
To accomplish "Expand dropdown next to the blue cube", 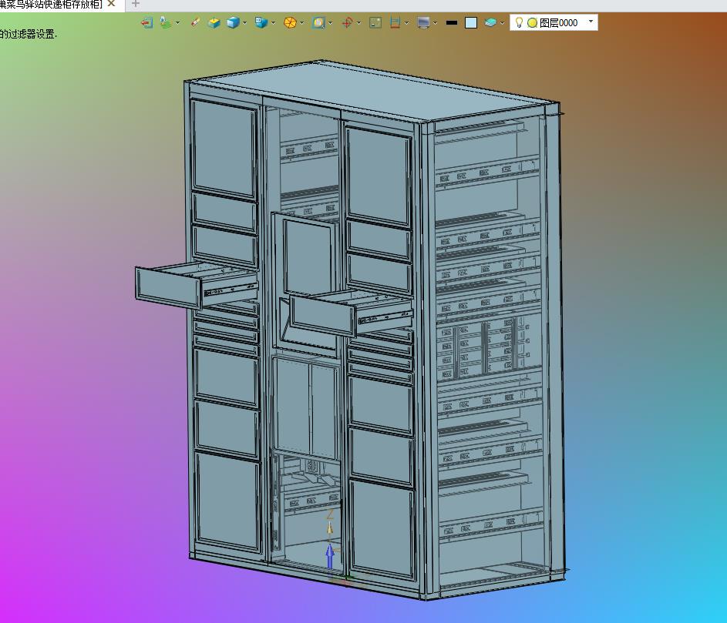I will coord(245,22).
